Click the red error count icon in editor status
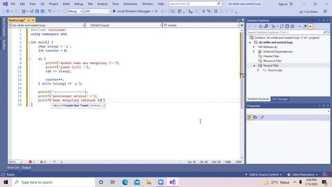 pos(30,162)
